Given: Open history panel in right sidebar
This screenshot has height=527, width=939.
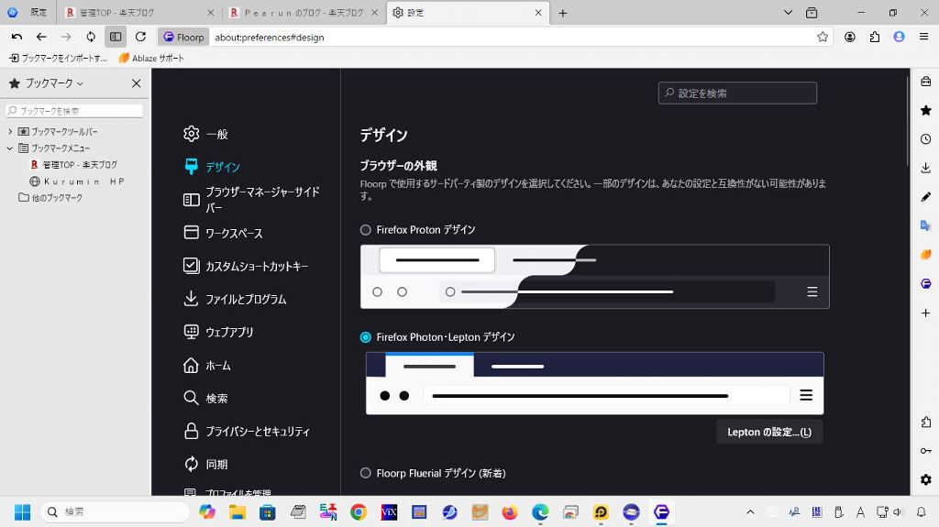Looking at the screenshot, I should pyautogui.click(x=925, y=139).
